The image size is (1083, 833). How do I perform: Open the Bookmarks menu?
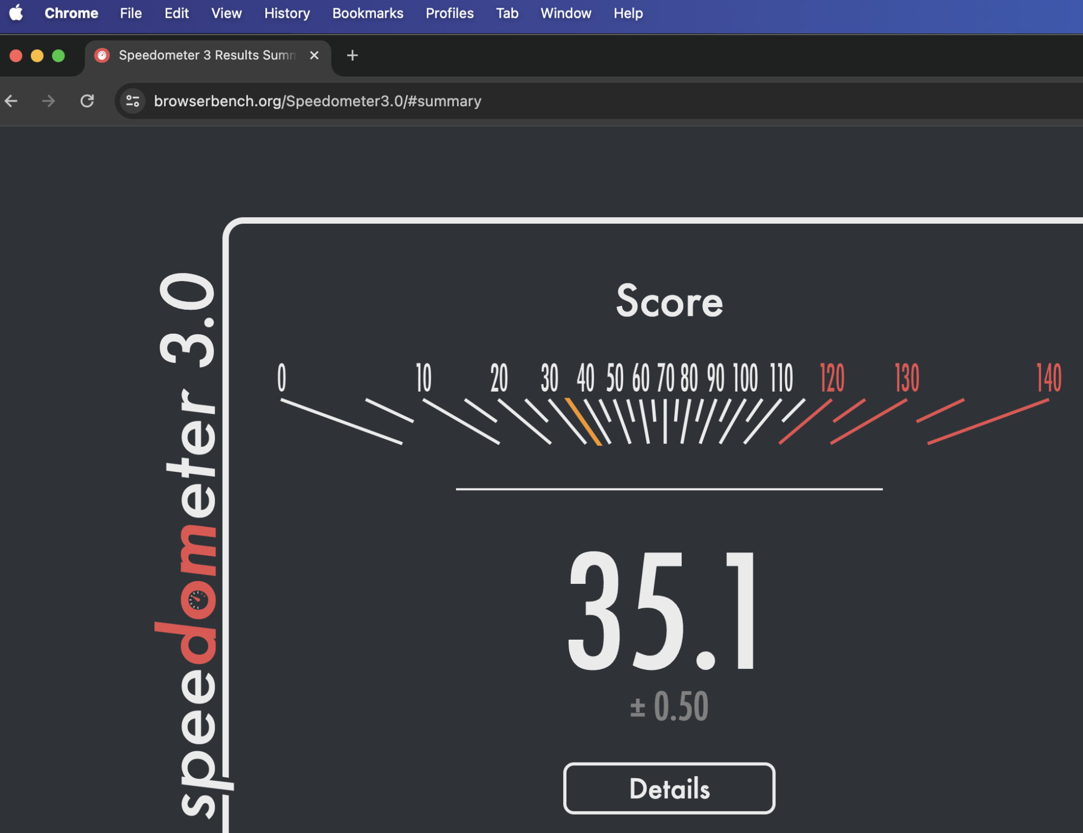[368, 13]
